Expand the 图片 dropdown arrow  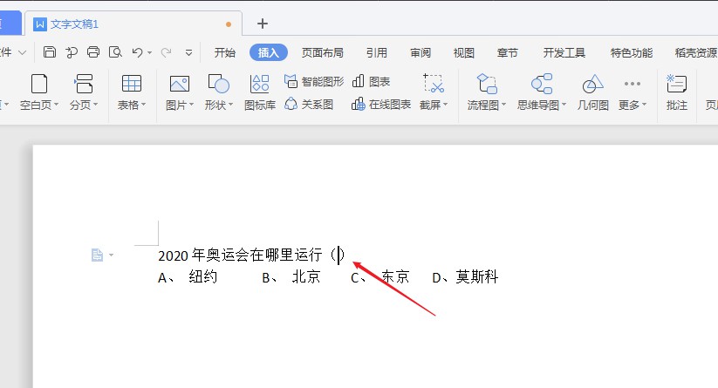pos(191,105)
